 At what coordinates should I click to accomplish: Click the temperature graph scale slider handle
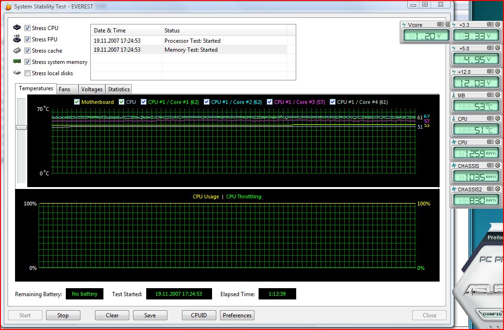click(22, 127)
